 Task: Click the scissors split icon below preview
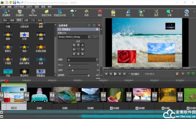tap(177, 74)
